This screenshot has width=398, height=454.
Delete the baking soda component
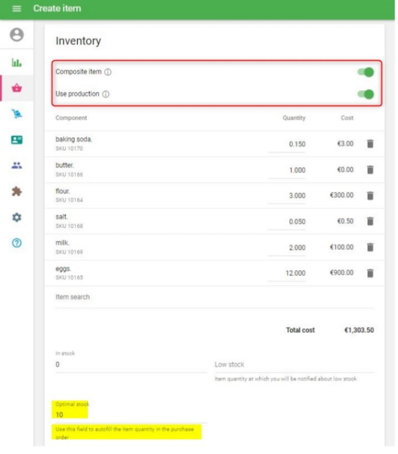(370, 143)
